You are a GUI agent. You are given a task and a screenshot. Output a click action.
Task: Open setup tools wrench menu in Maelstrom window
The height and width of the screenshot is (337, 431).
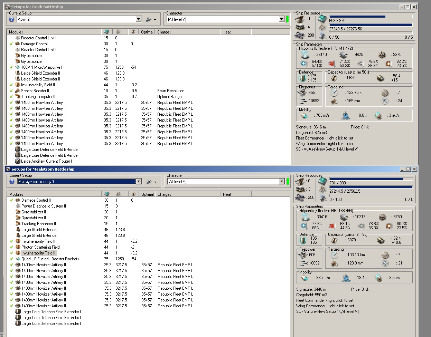click(151, 182)
